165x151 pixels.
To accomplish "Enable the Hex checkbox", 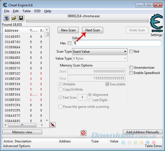I will [x=69, y=43].
